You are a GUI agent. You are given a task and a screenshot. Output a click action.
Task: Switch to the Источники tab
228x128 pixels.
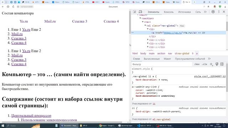(185, 12)
